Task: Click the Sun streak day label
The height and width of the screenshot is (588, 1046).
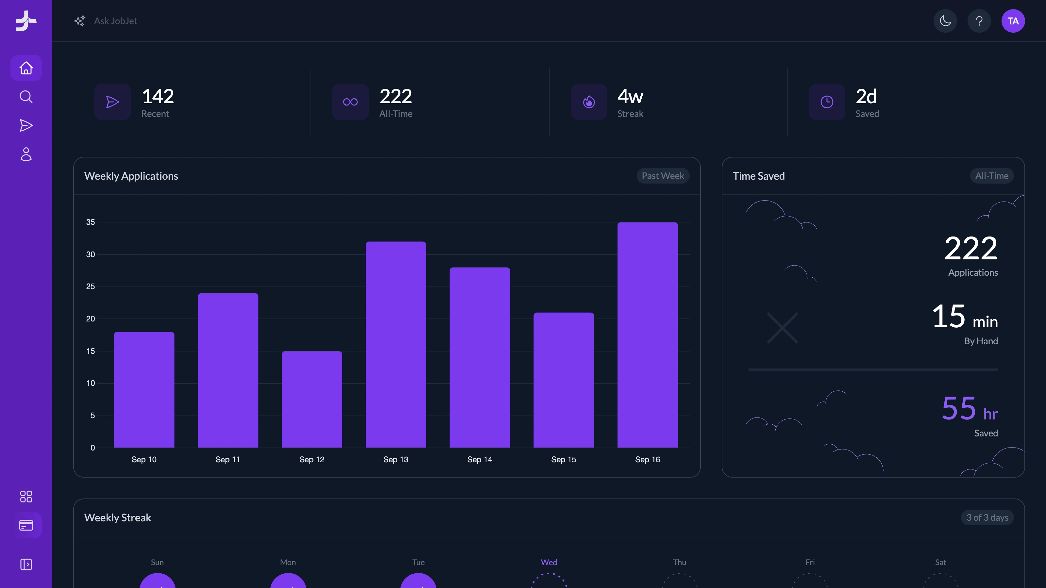Action: (x=157, y=562)
